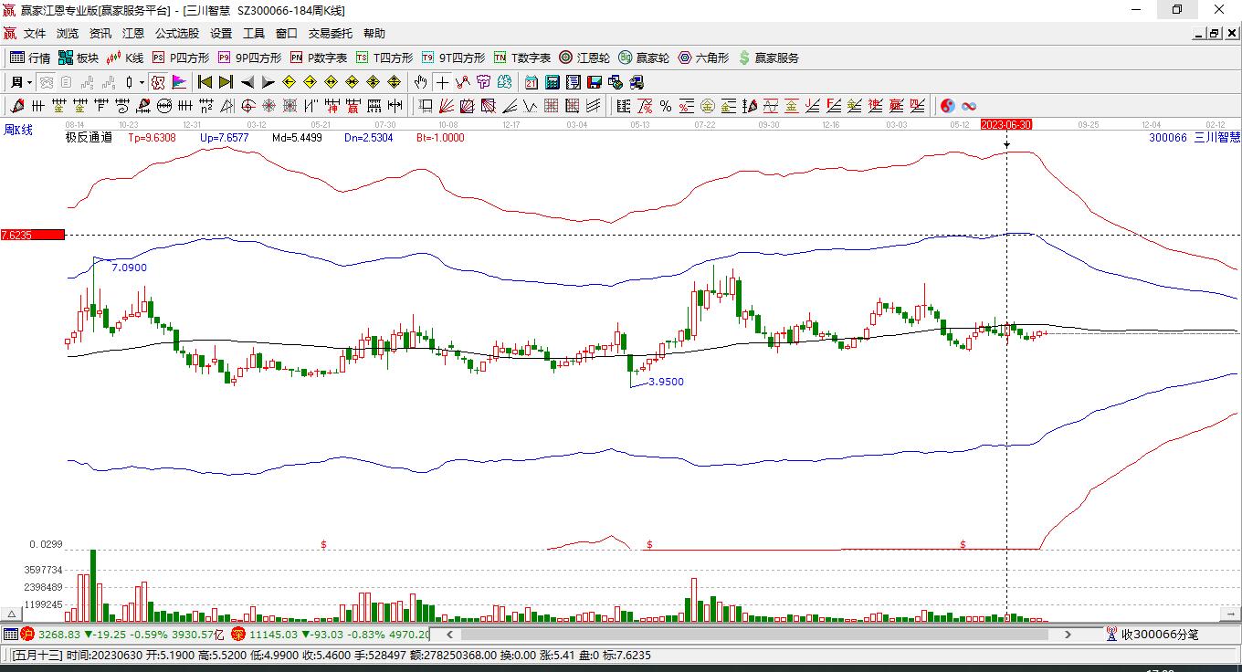This screenshot has width=1242, height=672.
Task: Click the black right arrow icon
Action: pyautogui.click(x=268, y=82)
